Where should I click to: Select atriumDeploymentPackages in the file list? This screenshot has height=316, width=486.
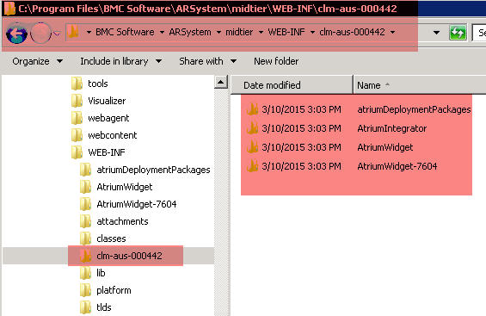point(414,109)
